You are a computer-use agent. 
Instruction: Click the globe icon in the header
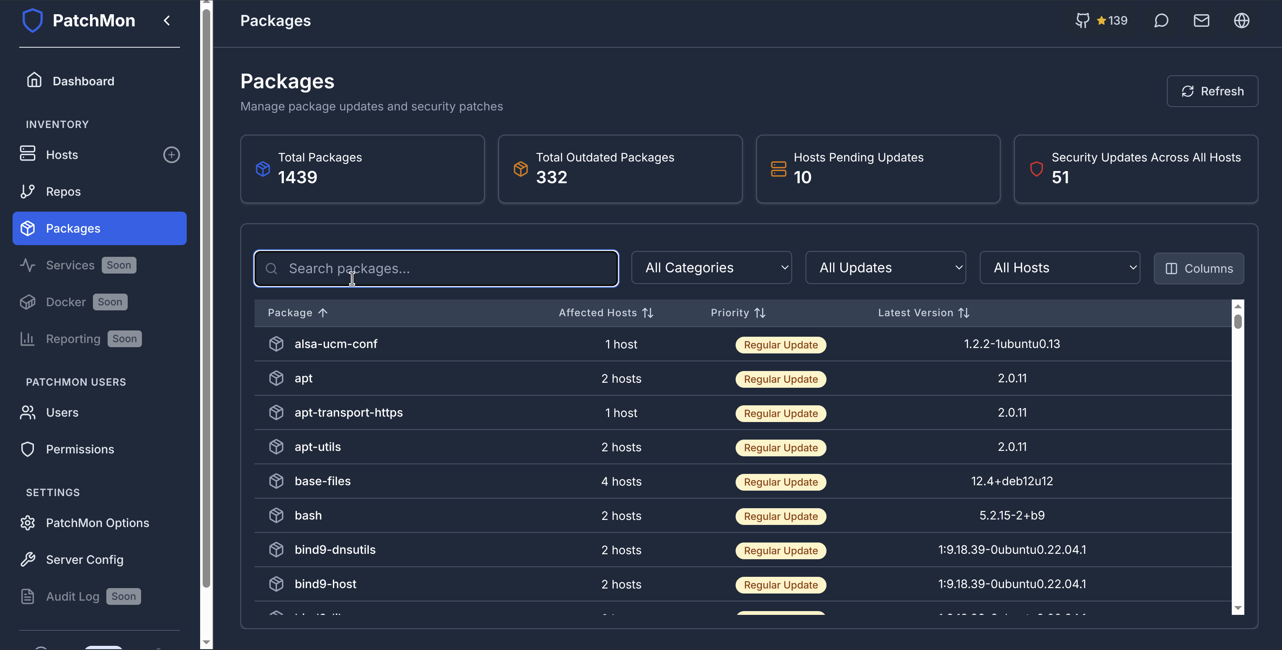pyautogui.click(x=1241, y=20)
